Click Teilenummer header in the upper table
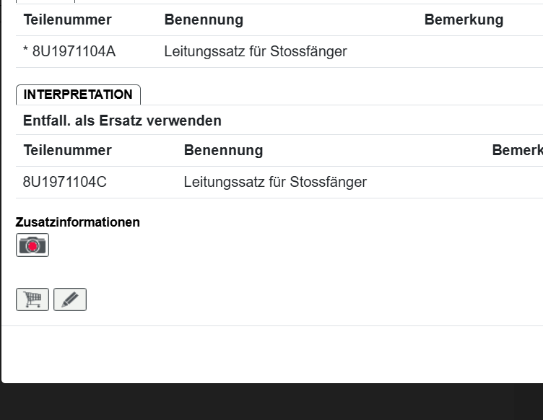Screen dimensions: 543x420 point(68,19)
